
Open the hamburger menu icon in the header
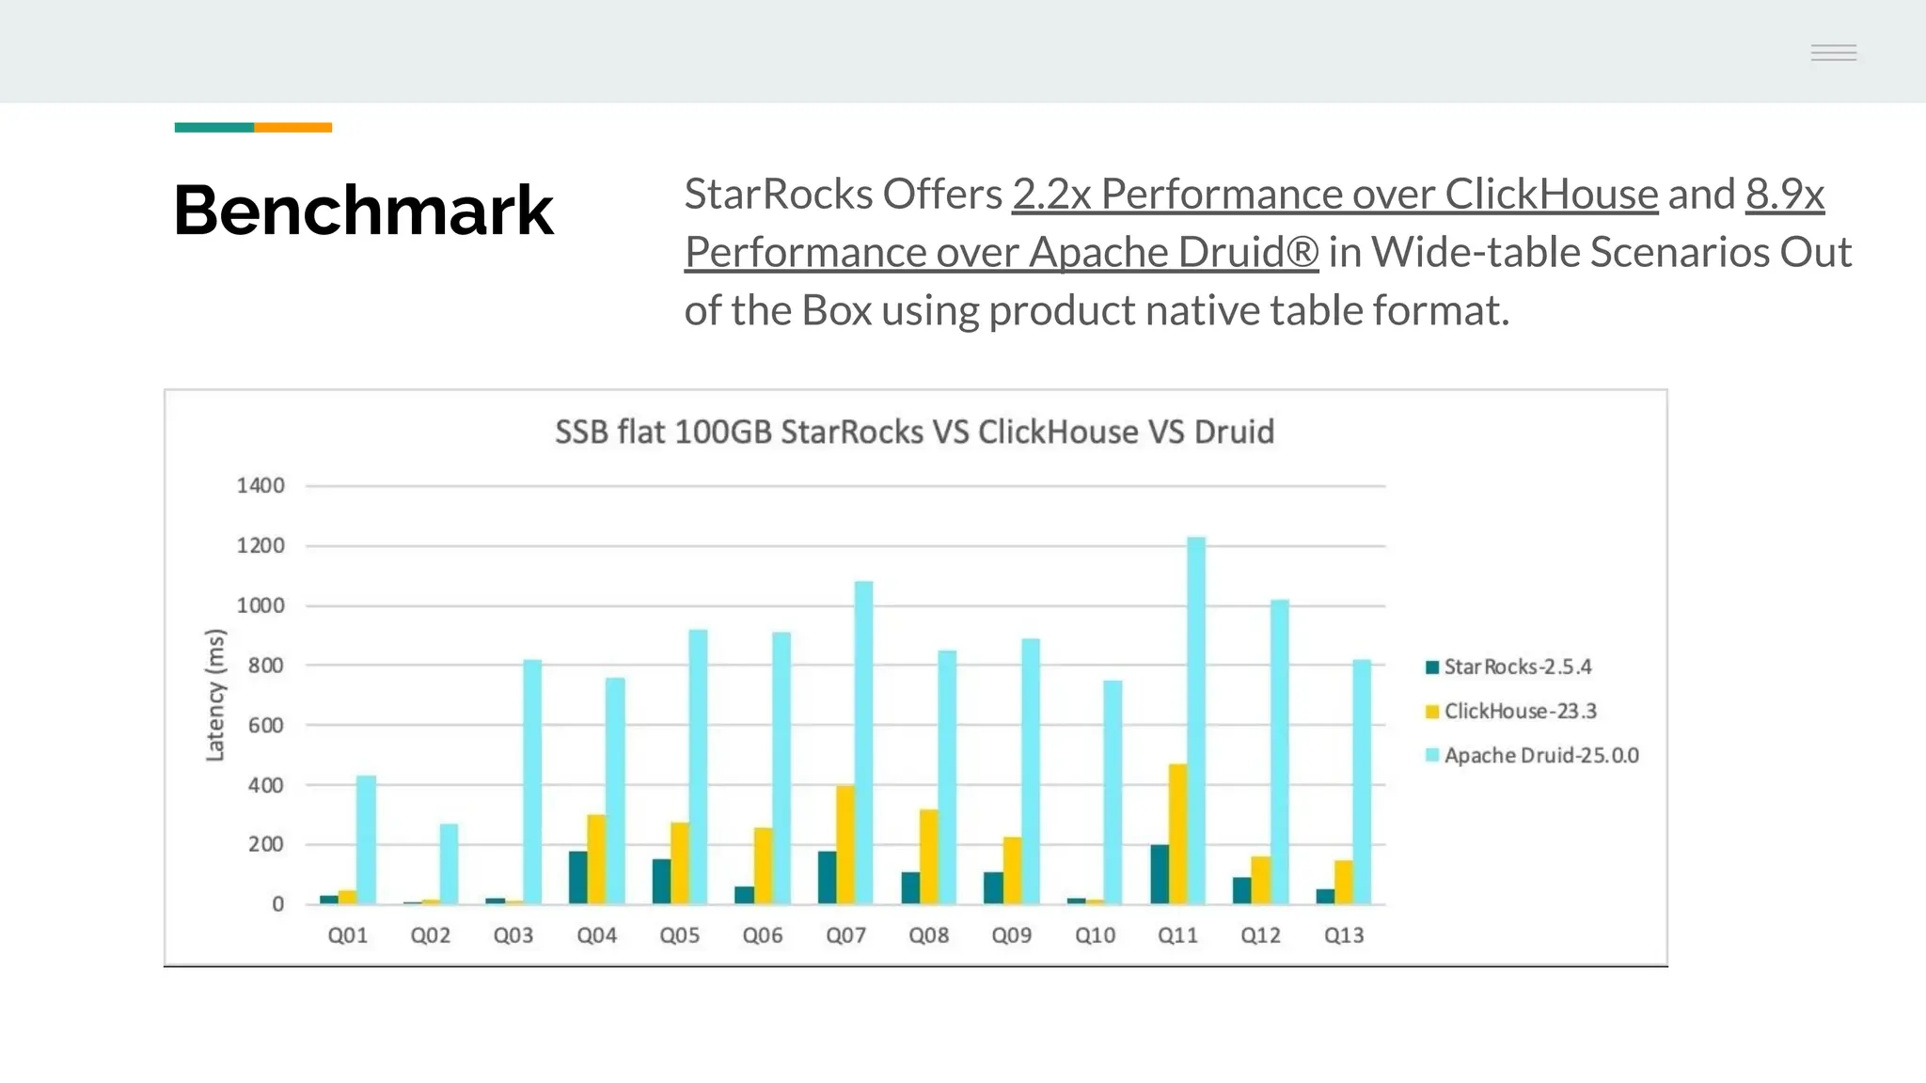pos(1833,54)
